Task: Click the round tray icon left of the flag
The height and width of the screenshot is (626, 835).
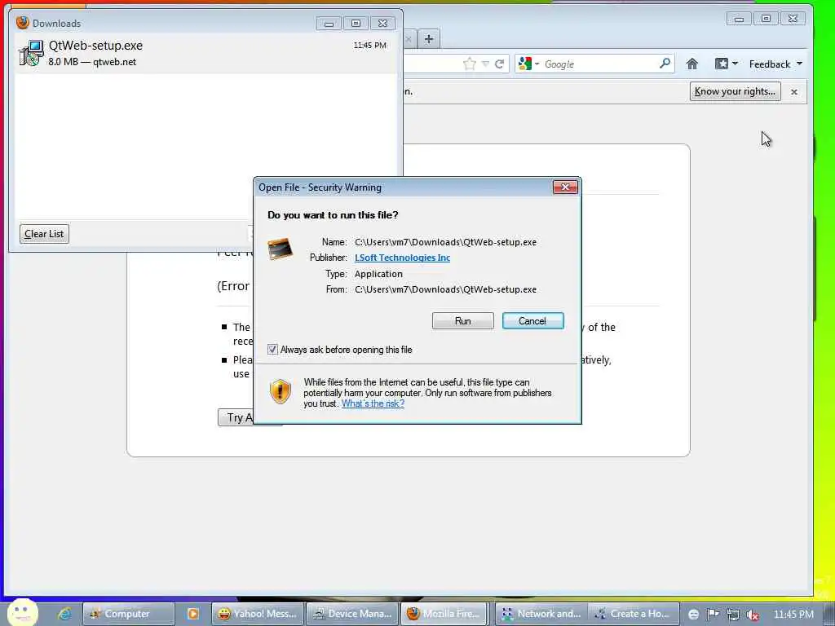Action: (693, 615)
